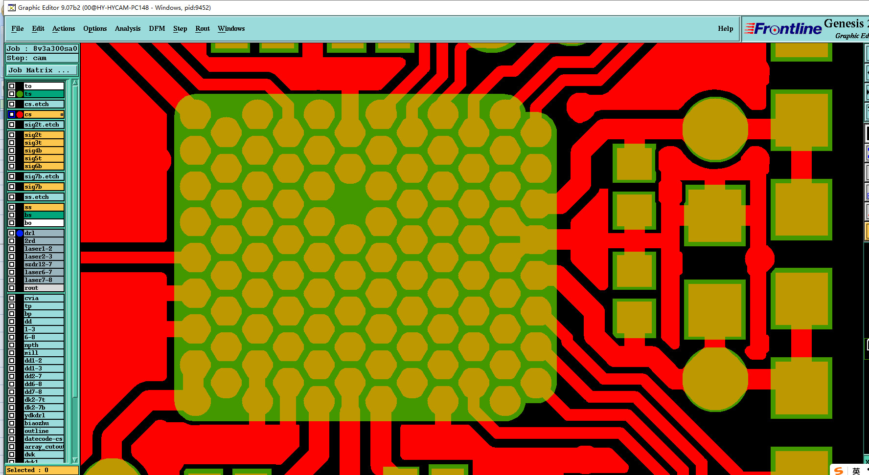The width and height of the screenshot is (869, 475).
Task: Toggle the checkbox for layer laser1-2
Action: click(x=12, y=249)
